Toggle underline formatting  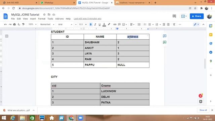99,25
